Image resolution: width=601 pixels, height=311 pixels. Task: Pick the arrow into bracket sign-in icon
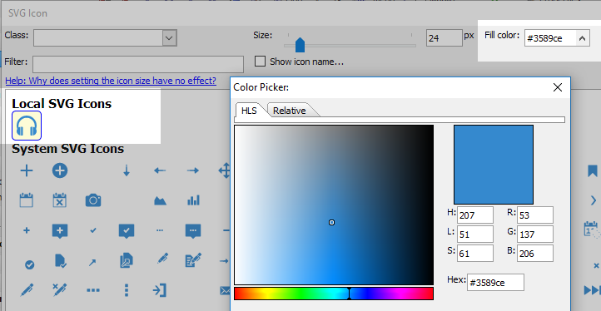pyautogui.click(x=160, y=290)
